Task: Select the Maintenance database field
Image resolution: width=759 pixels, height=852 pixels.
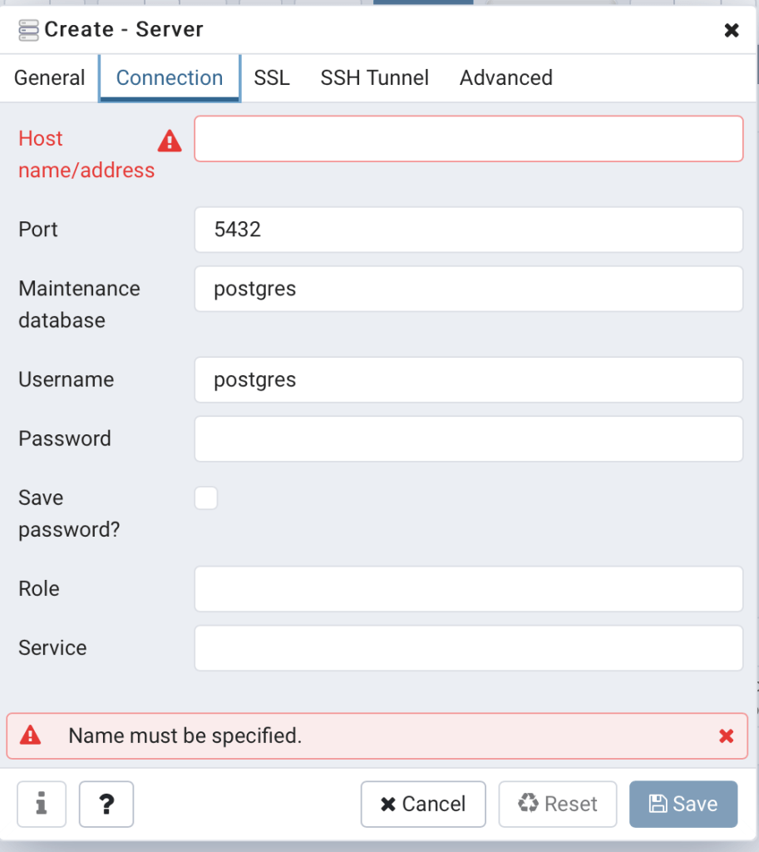Action: tap(468, 289)
